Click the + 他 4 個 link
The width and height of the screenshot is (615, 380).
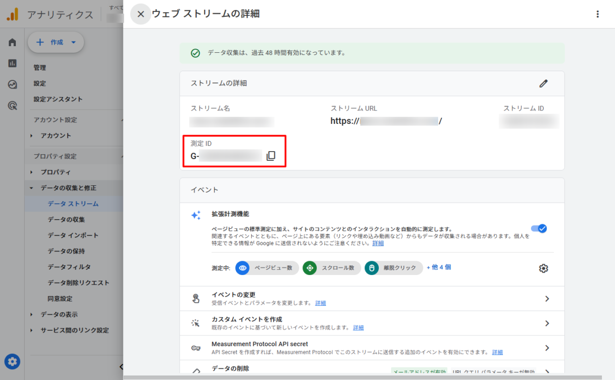click(x=439, y=267)
